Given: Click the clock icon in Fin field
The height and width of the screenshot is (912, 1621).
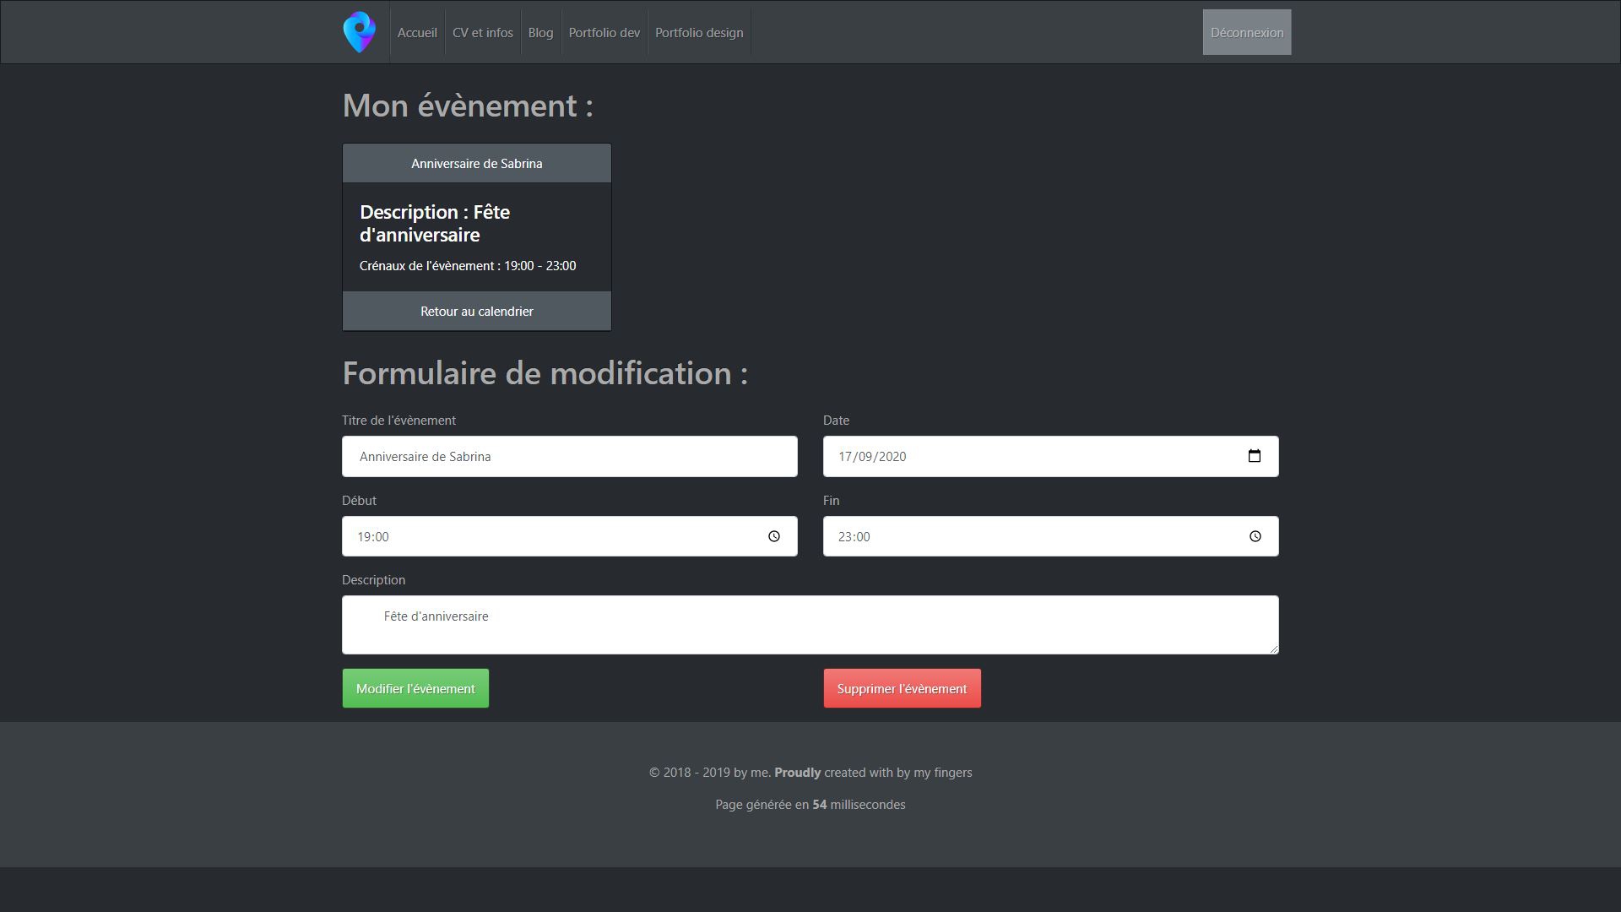Looking at the screenshot, I should pyautogui.click(x=1255, y=536).
